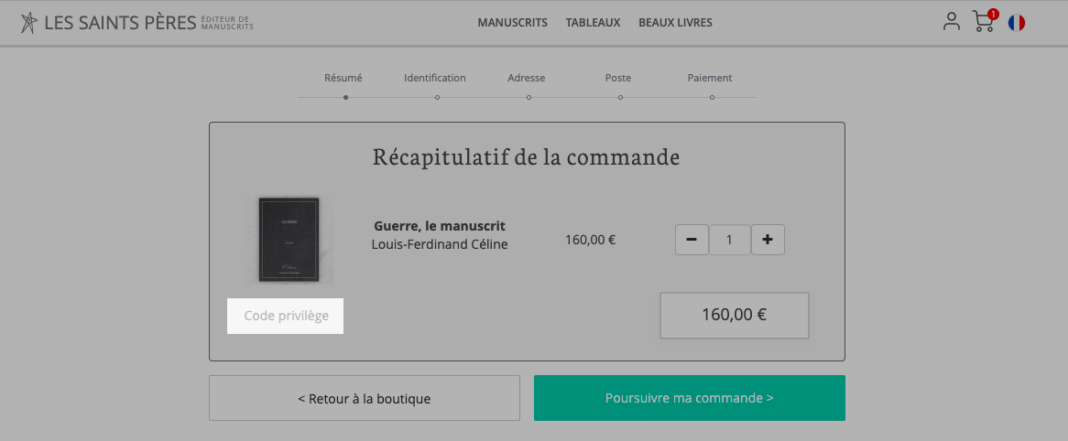Open the Tableaux menu

click(x=593, y=23)
